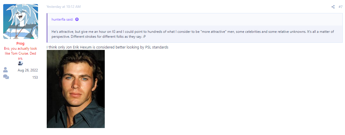Screen dimensions: 345x135
Task: Click the Aug 26, 2022 join date
Action: pyautogui.click(x=28, y=70)
